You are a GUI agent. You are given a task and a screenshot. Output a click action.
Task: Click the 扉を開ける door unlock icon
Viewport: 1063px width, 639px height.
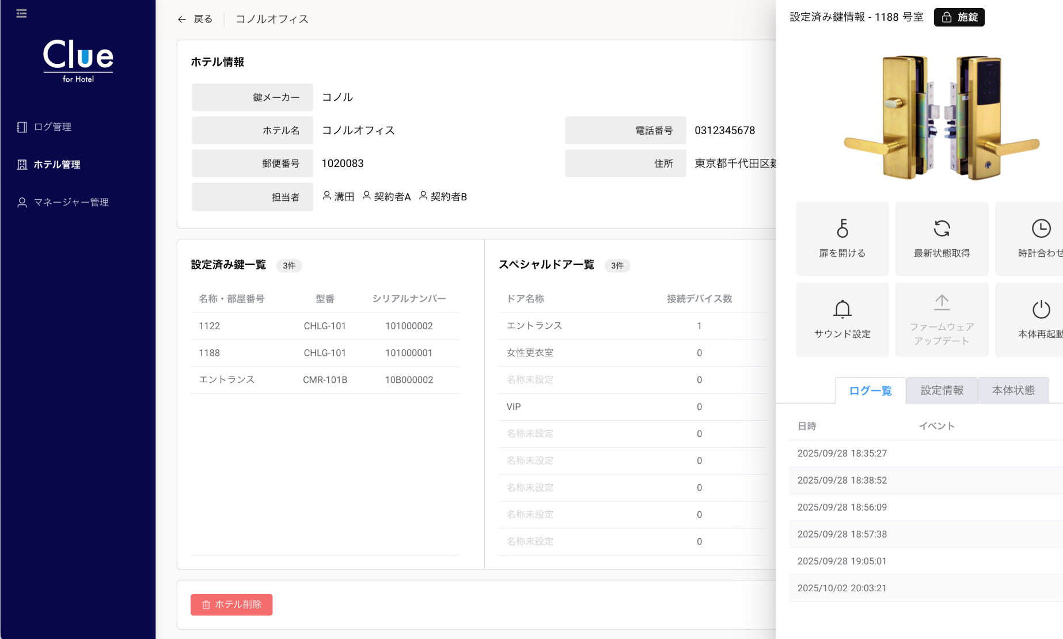click(842, 229)
